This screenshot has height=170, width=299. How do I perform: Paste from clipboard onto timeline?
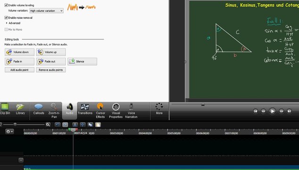click(x=98, y=125)
